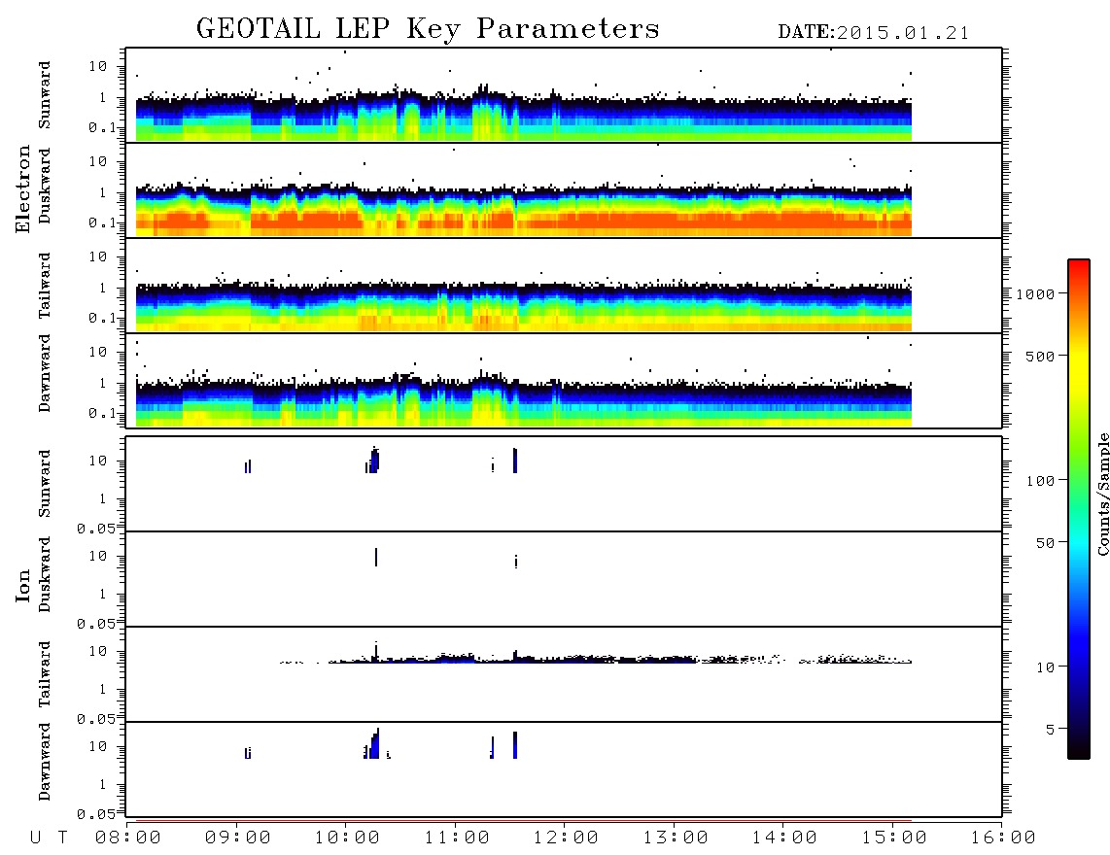Click the '14:00' time tick label
Viewport: 1110px width, 855px height.
click(x=784, y=838)
